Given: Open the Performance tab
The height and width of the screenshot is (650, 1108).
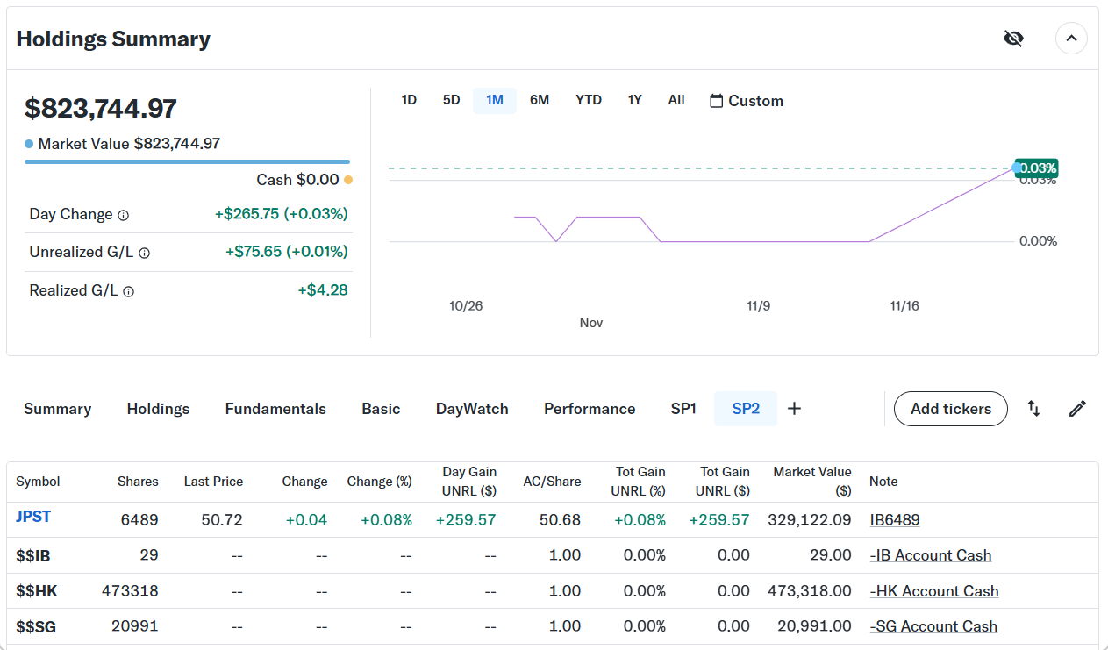Looking at the screenshot, I should (590, 409).
